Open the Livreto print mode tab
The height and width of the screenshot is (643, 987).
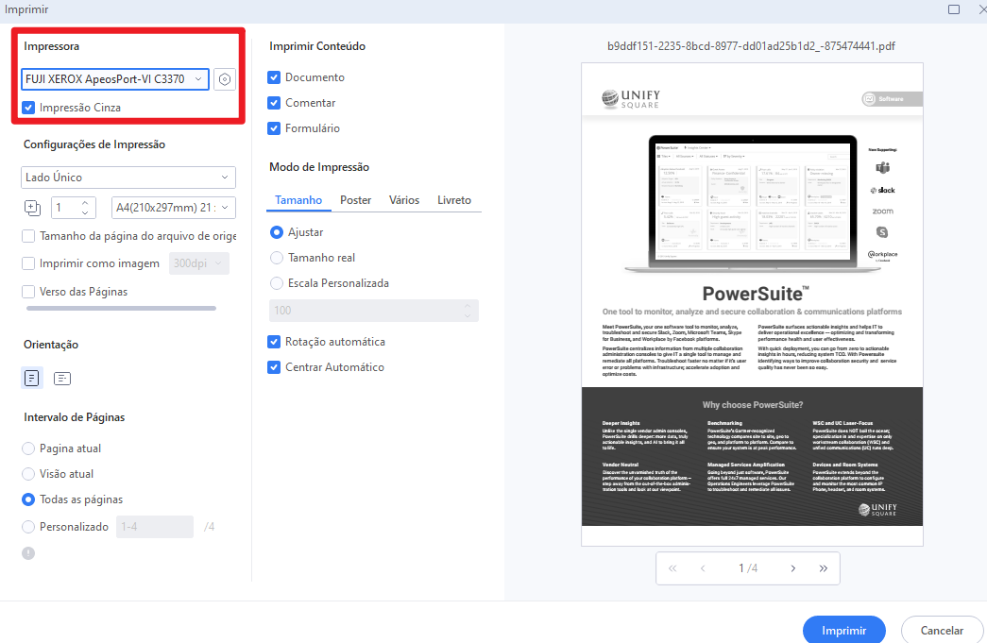click(454, 200)
